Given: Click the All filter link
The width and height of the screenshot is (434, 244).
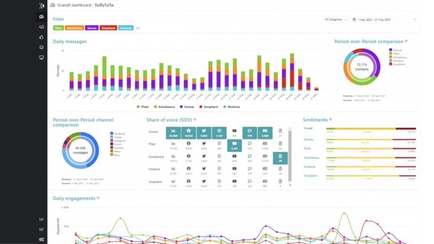Looking at the screenshot, I should (x=138, y=28).
